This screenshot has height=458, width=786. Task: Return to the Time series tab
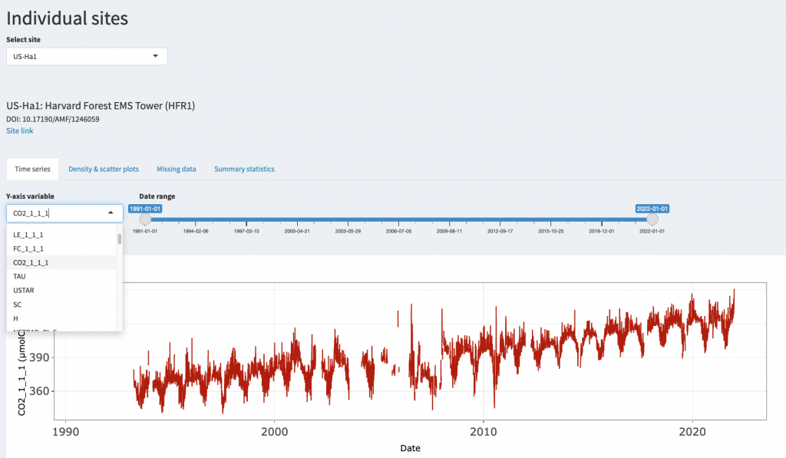tap(31, 168)
